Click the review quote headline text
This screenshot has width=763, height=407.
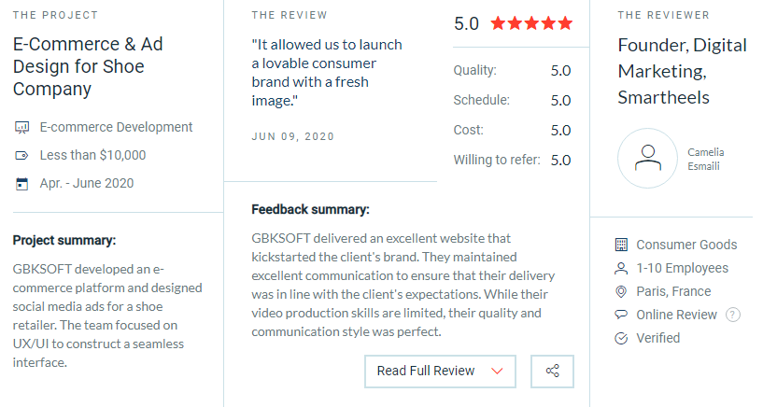(327, 73)
